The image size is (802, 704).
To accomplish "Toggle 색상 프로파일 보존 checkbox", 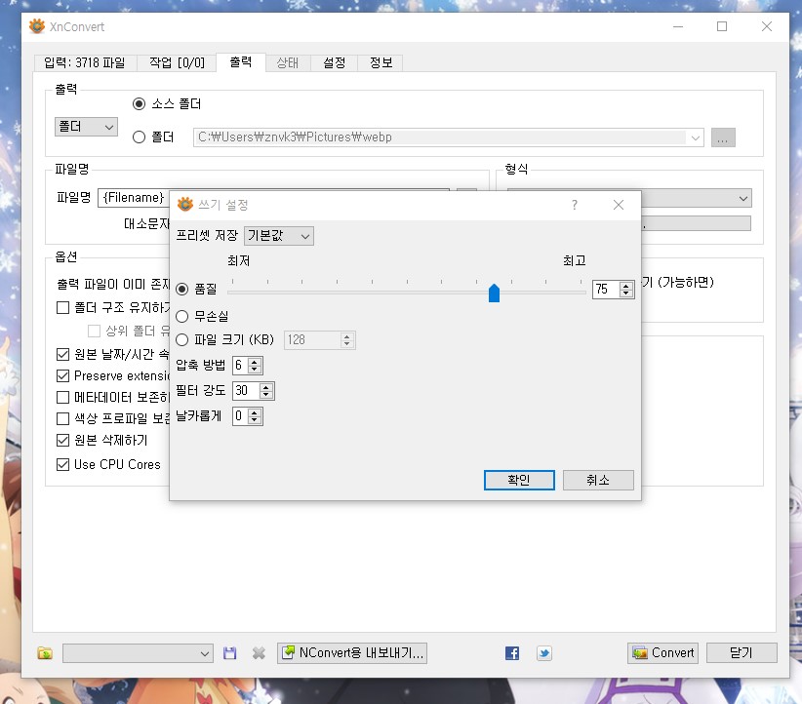I will [x=62, y=418].
